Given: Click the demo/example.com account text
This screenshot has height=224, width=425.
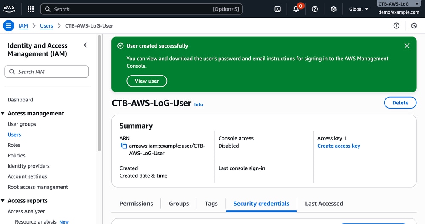Looking at the screenshot, I should [x=399, y=12].
